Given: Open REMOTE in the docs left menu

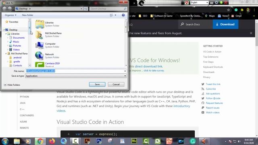Looking at the screenshot, I should [x=24, y=128].
